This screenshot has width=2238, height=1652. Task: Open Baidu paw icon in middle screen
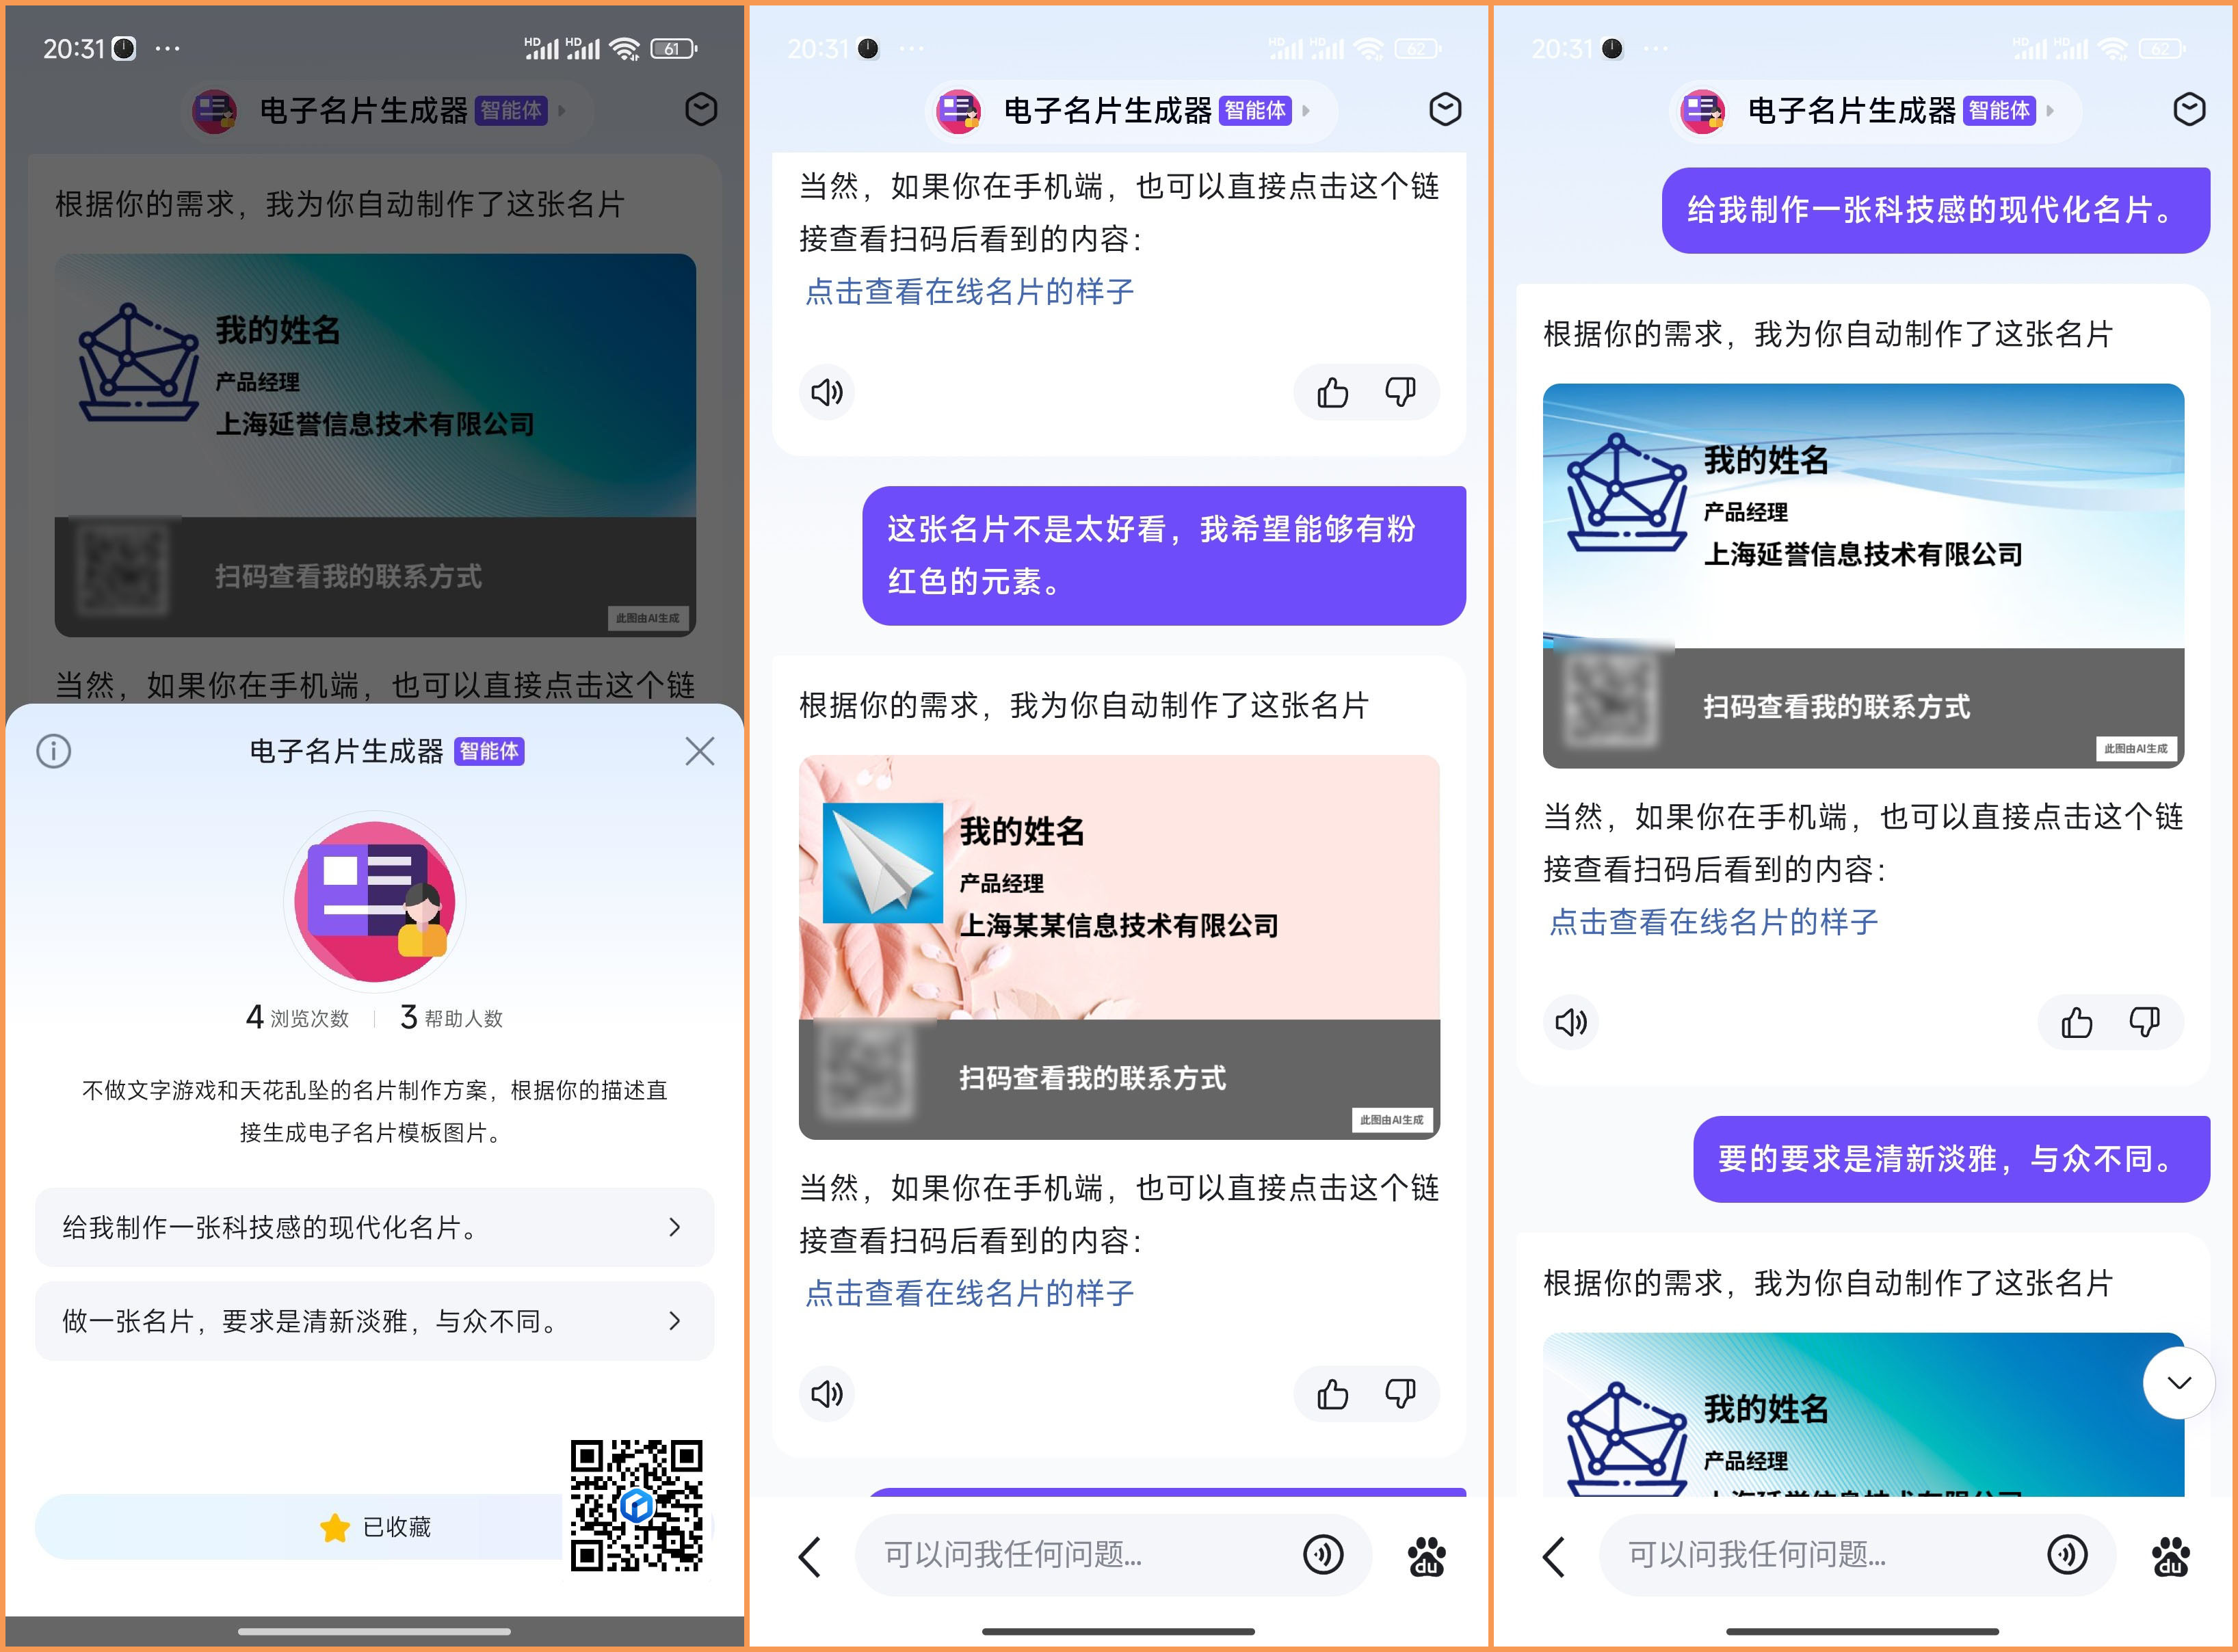click(x=1427, y=1556)
